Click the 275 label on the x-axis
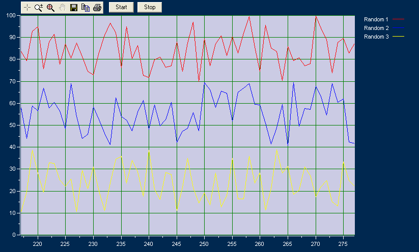Viewport: 419px width, 252px height. (343, 244)
